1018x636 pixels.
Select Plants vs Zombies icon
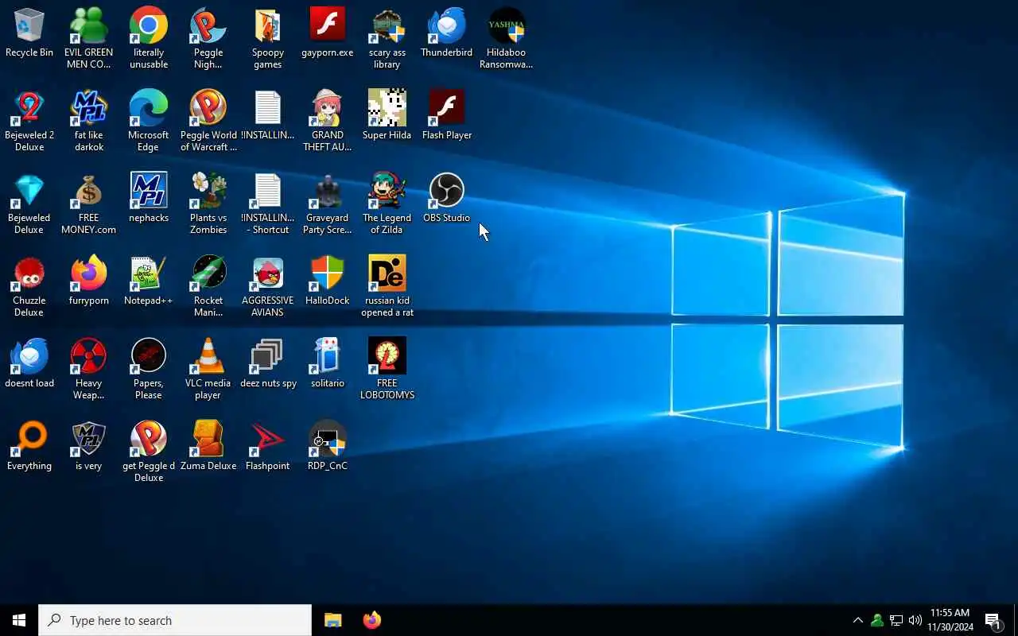pos(208,204)
